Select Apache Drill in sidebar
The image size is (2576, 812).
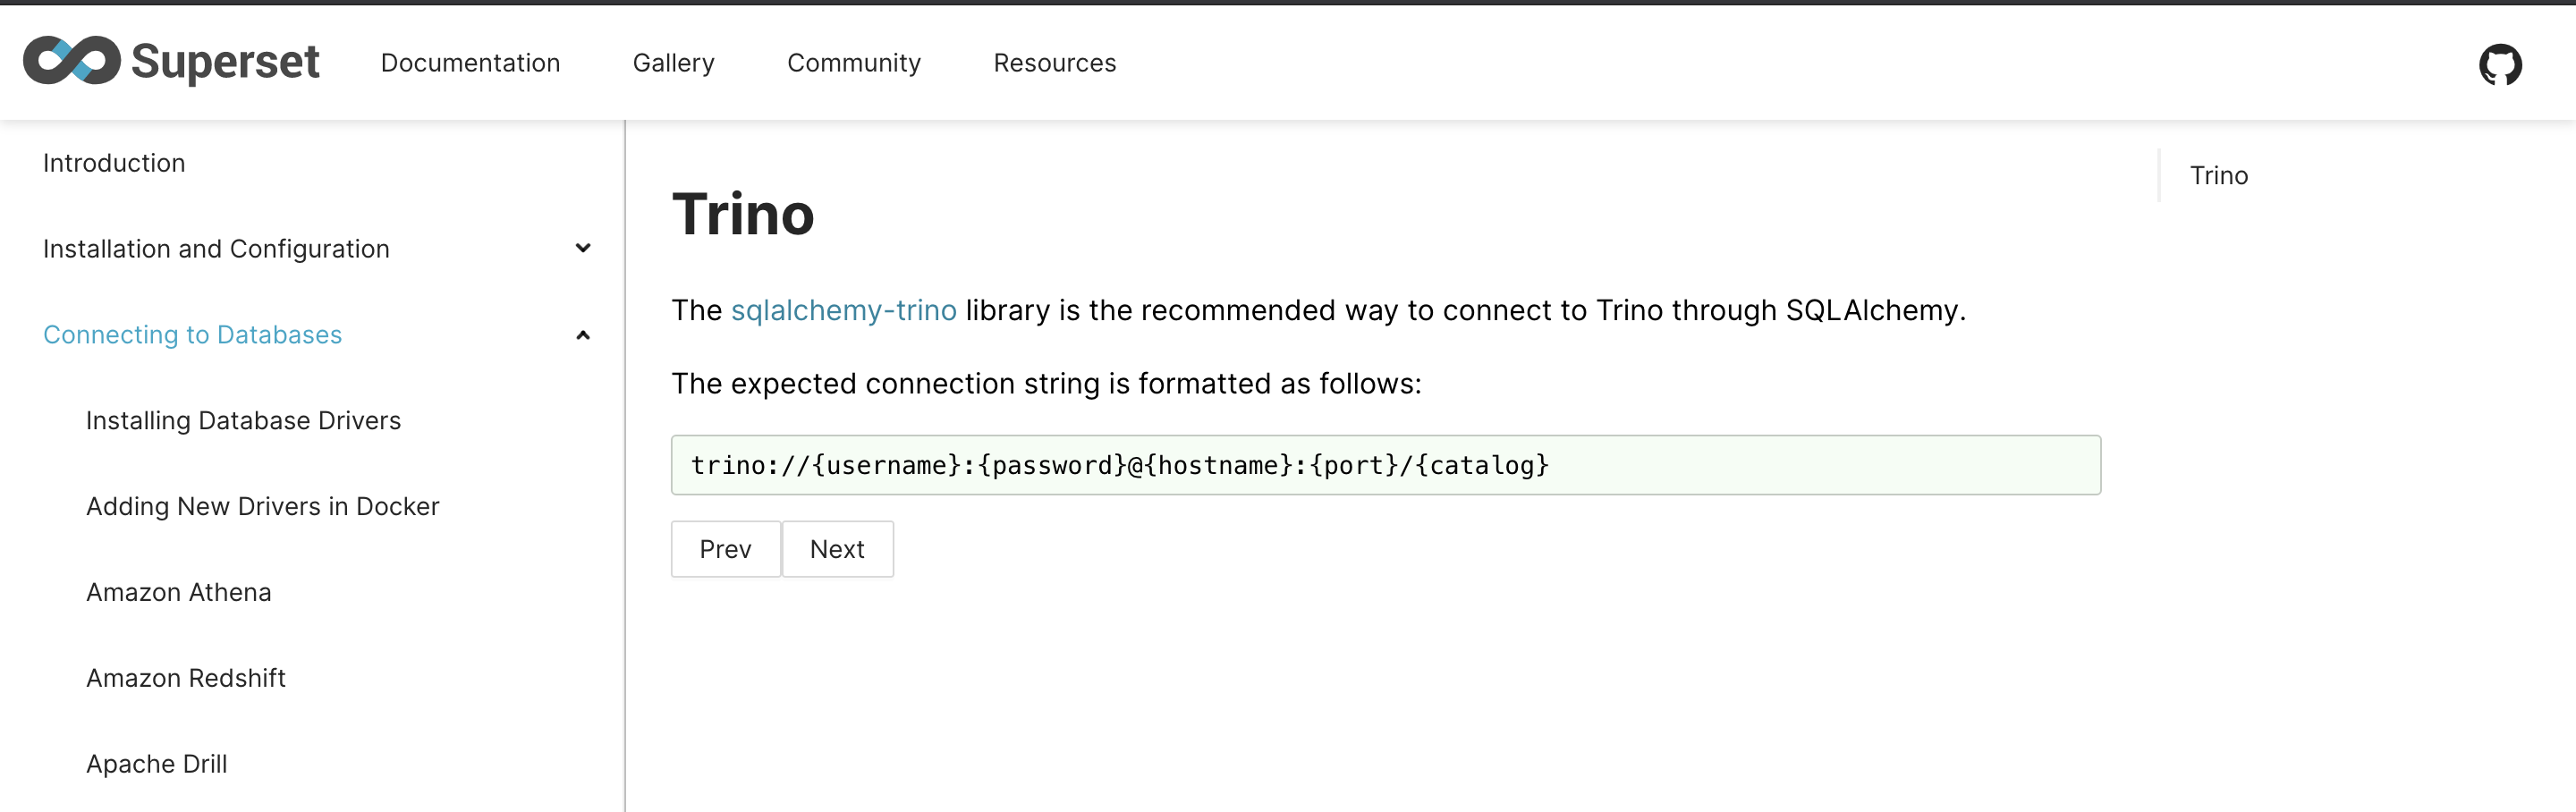(156, 764)
